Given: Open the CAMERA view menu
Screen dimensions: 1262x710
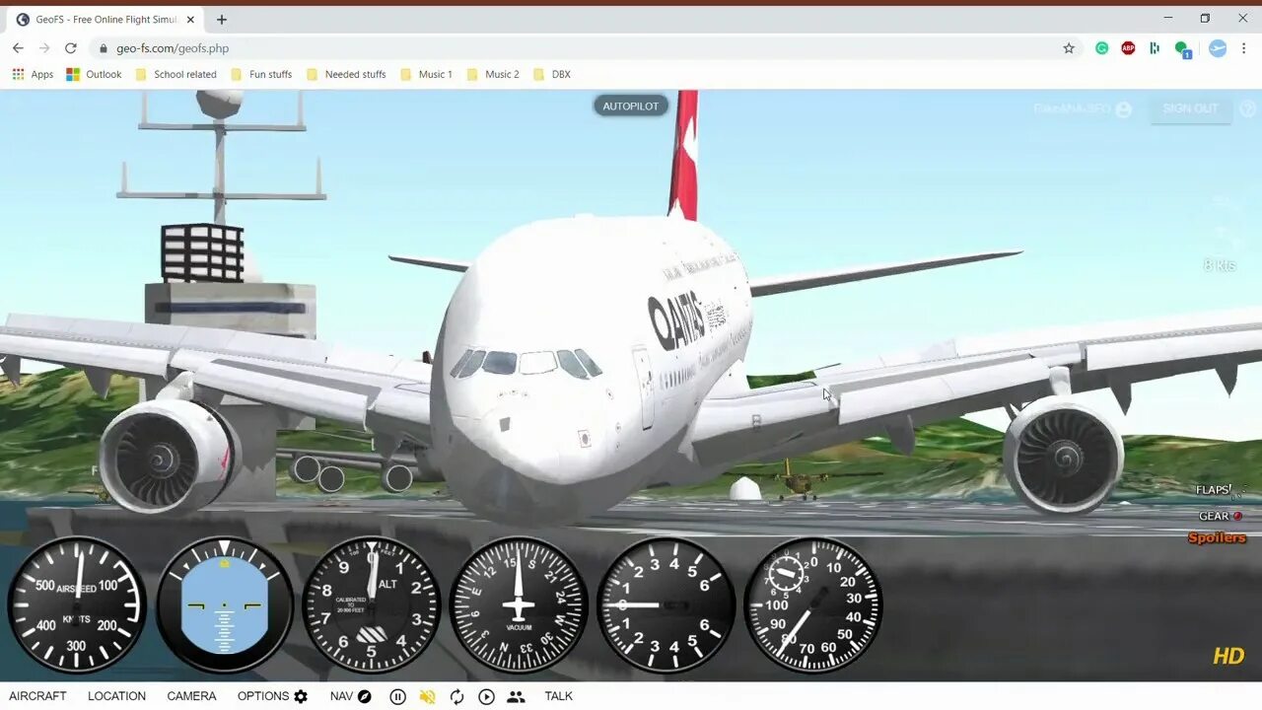Looking at the screenshot, I should pos(191,696).
